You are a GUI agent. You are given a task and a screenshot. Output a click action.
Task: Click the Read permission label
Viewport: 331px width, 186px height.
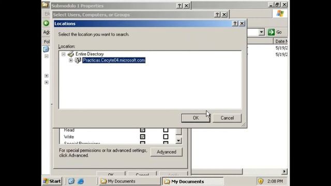pyautogui.click(x=69, y=130)
